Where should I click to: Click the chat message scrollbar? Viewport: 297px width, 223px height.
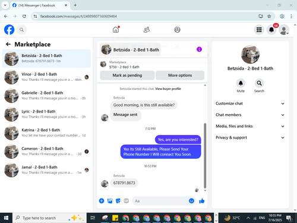pyautogui.click(x=205, y=156)
